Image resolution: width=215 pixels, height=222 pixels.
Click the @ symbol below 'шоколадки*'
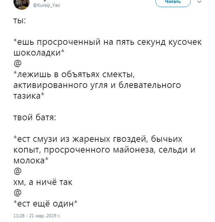[x=18, y=63]
